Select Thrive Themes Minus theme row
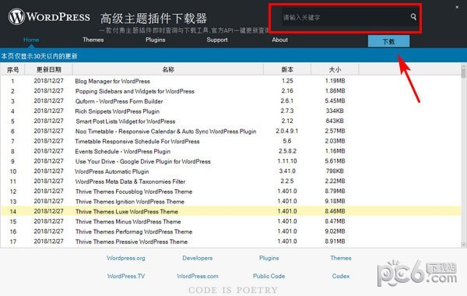 click(x=231, y=221)
